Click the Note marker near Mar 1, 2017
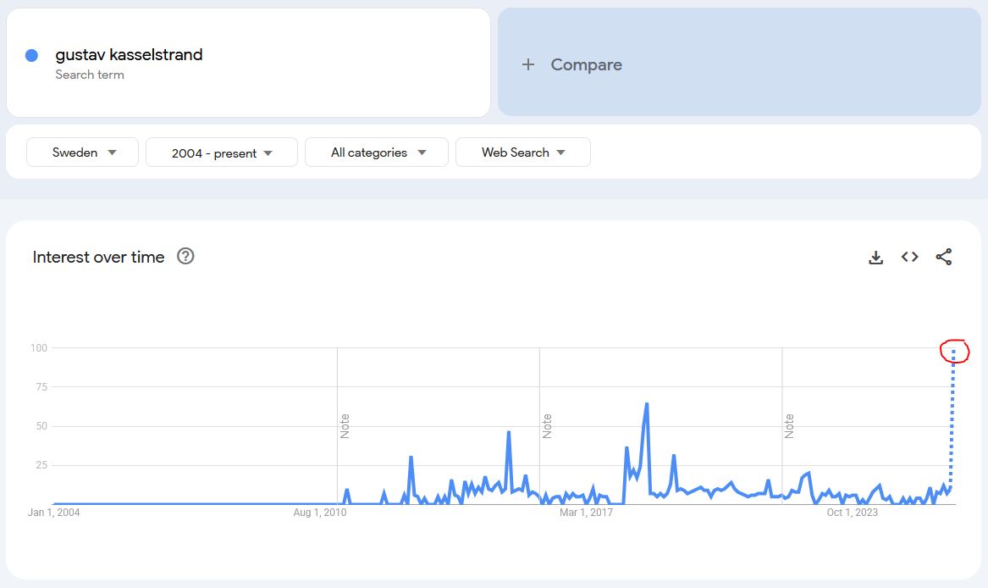988x588 pixels. (x=547, y=426)
